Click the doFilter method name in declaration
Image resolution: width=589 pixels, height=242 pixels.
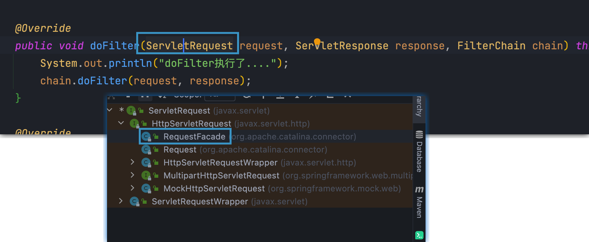[115, 46]
